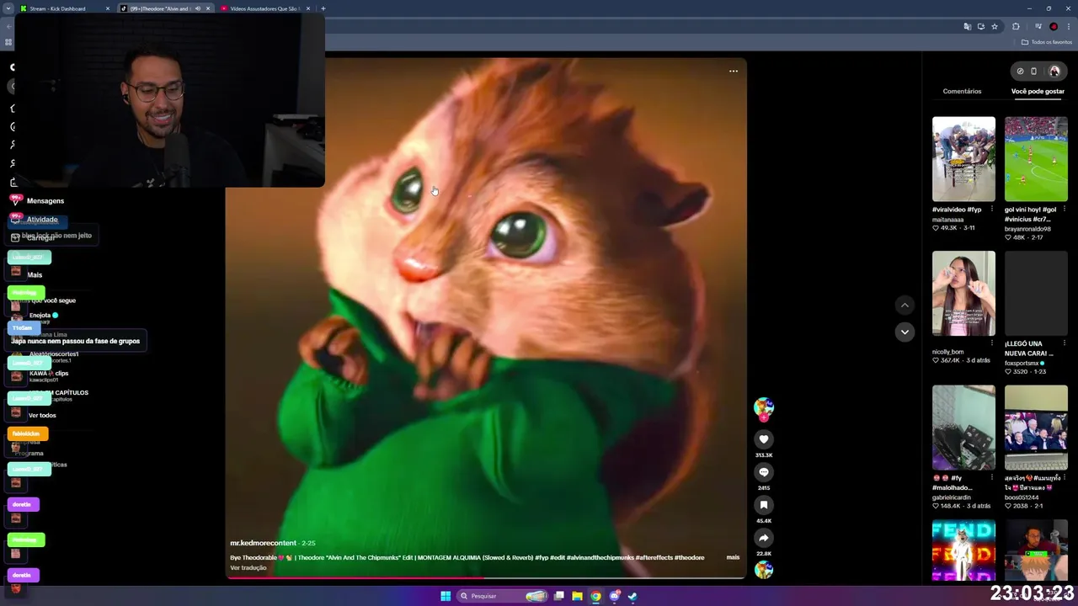This screenshot has width=1078, height=606.
Task: Open Task View on the taskbar
Action: click(558, 596)
